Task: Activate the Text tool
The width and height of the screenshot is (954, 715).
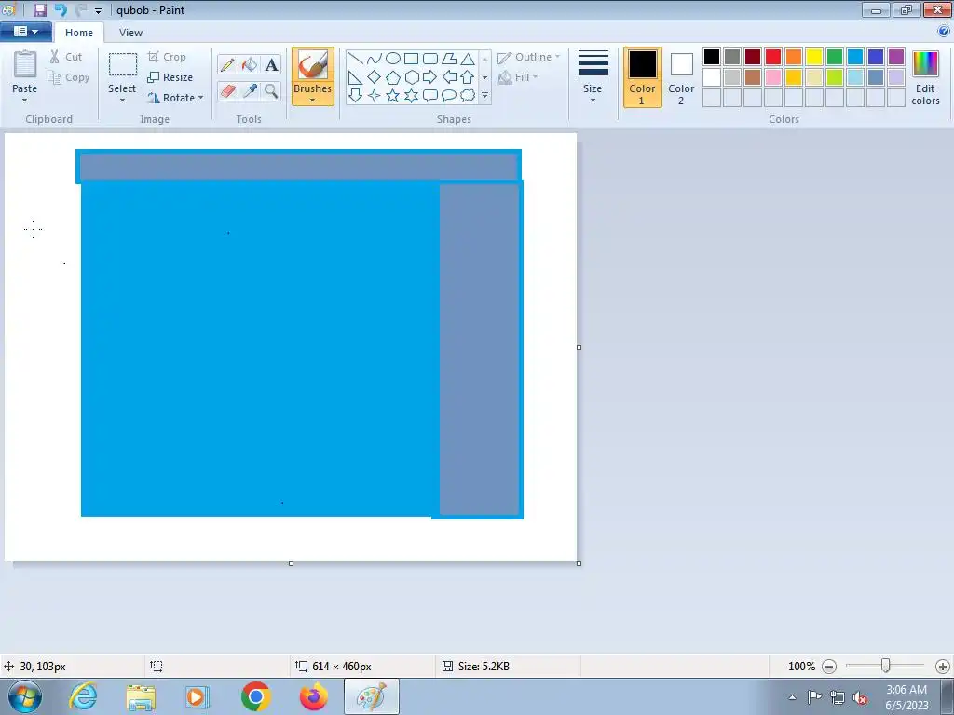Action: (271, 64)
